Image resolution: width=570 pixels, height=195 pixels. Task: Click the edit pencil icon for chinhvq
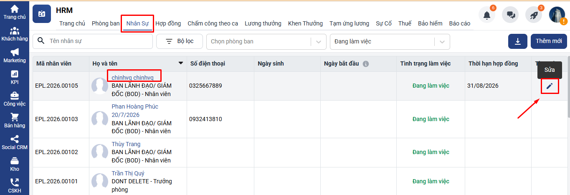(x=550, y=86)
